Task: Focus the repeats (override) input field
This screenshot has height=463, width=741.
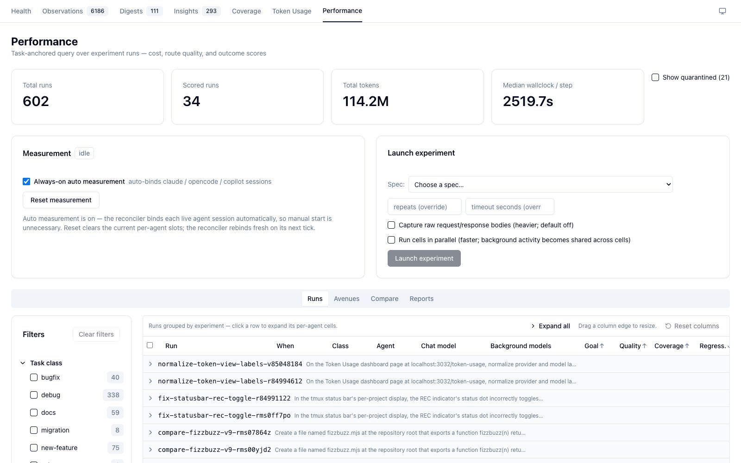Action: point(425,206)
